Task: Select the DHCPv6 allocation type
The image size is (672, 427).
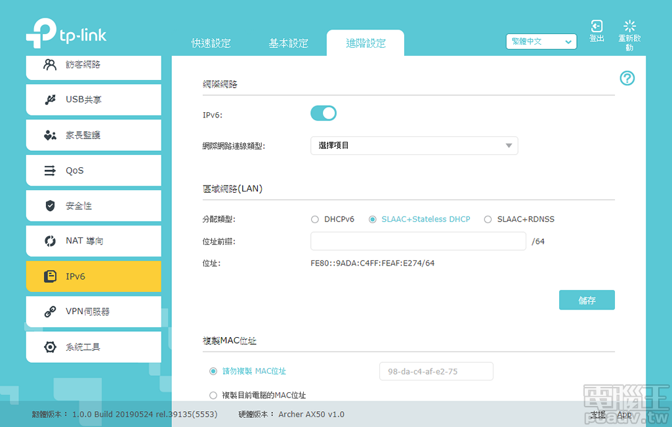Action: (315, 220)
